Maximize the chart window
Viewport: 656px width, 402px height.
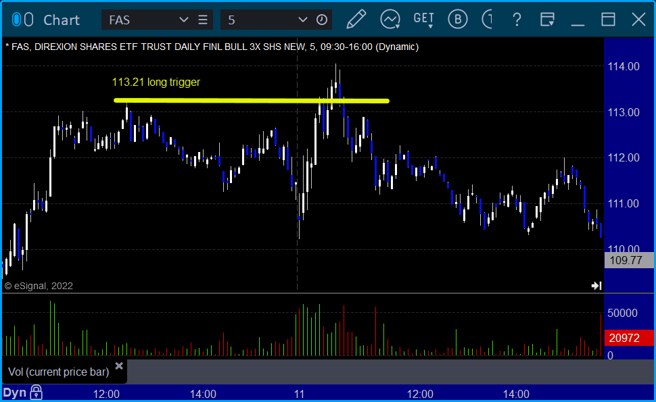[608, 20]
